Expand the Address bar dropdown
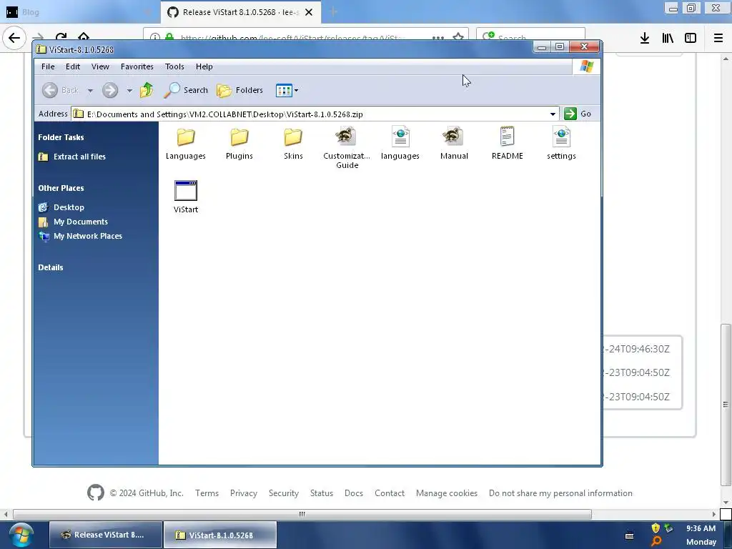This screenshot has width=732, height=549. coord(553,114)
